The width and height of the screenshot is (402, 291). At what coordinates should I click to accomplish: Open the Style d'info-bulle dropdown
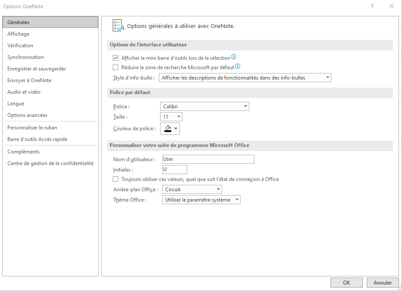(x=245, y=77)
